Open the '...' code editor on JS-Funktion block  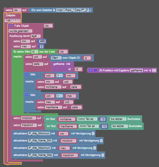click(x=154, y=70)
